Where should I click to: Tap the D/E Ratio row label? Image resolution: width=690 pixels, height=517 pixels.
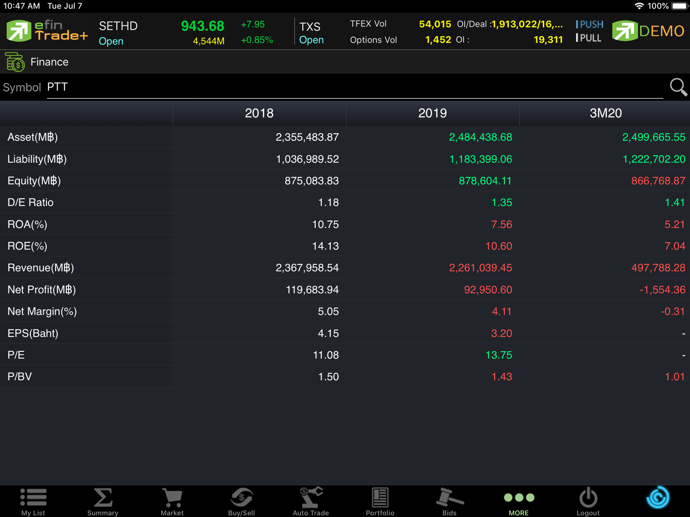pyautogui.click(x=30, y=203)
